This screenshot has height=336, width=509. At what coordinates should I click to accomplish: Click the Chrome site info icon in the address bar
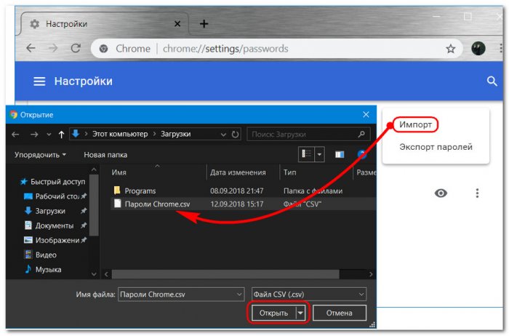[x=103, y=49]
